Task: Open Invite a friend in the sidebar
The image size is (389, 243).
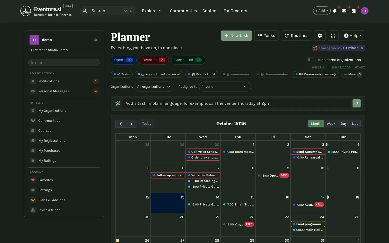Action: point(64,210)
